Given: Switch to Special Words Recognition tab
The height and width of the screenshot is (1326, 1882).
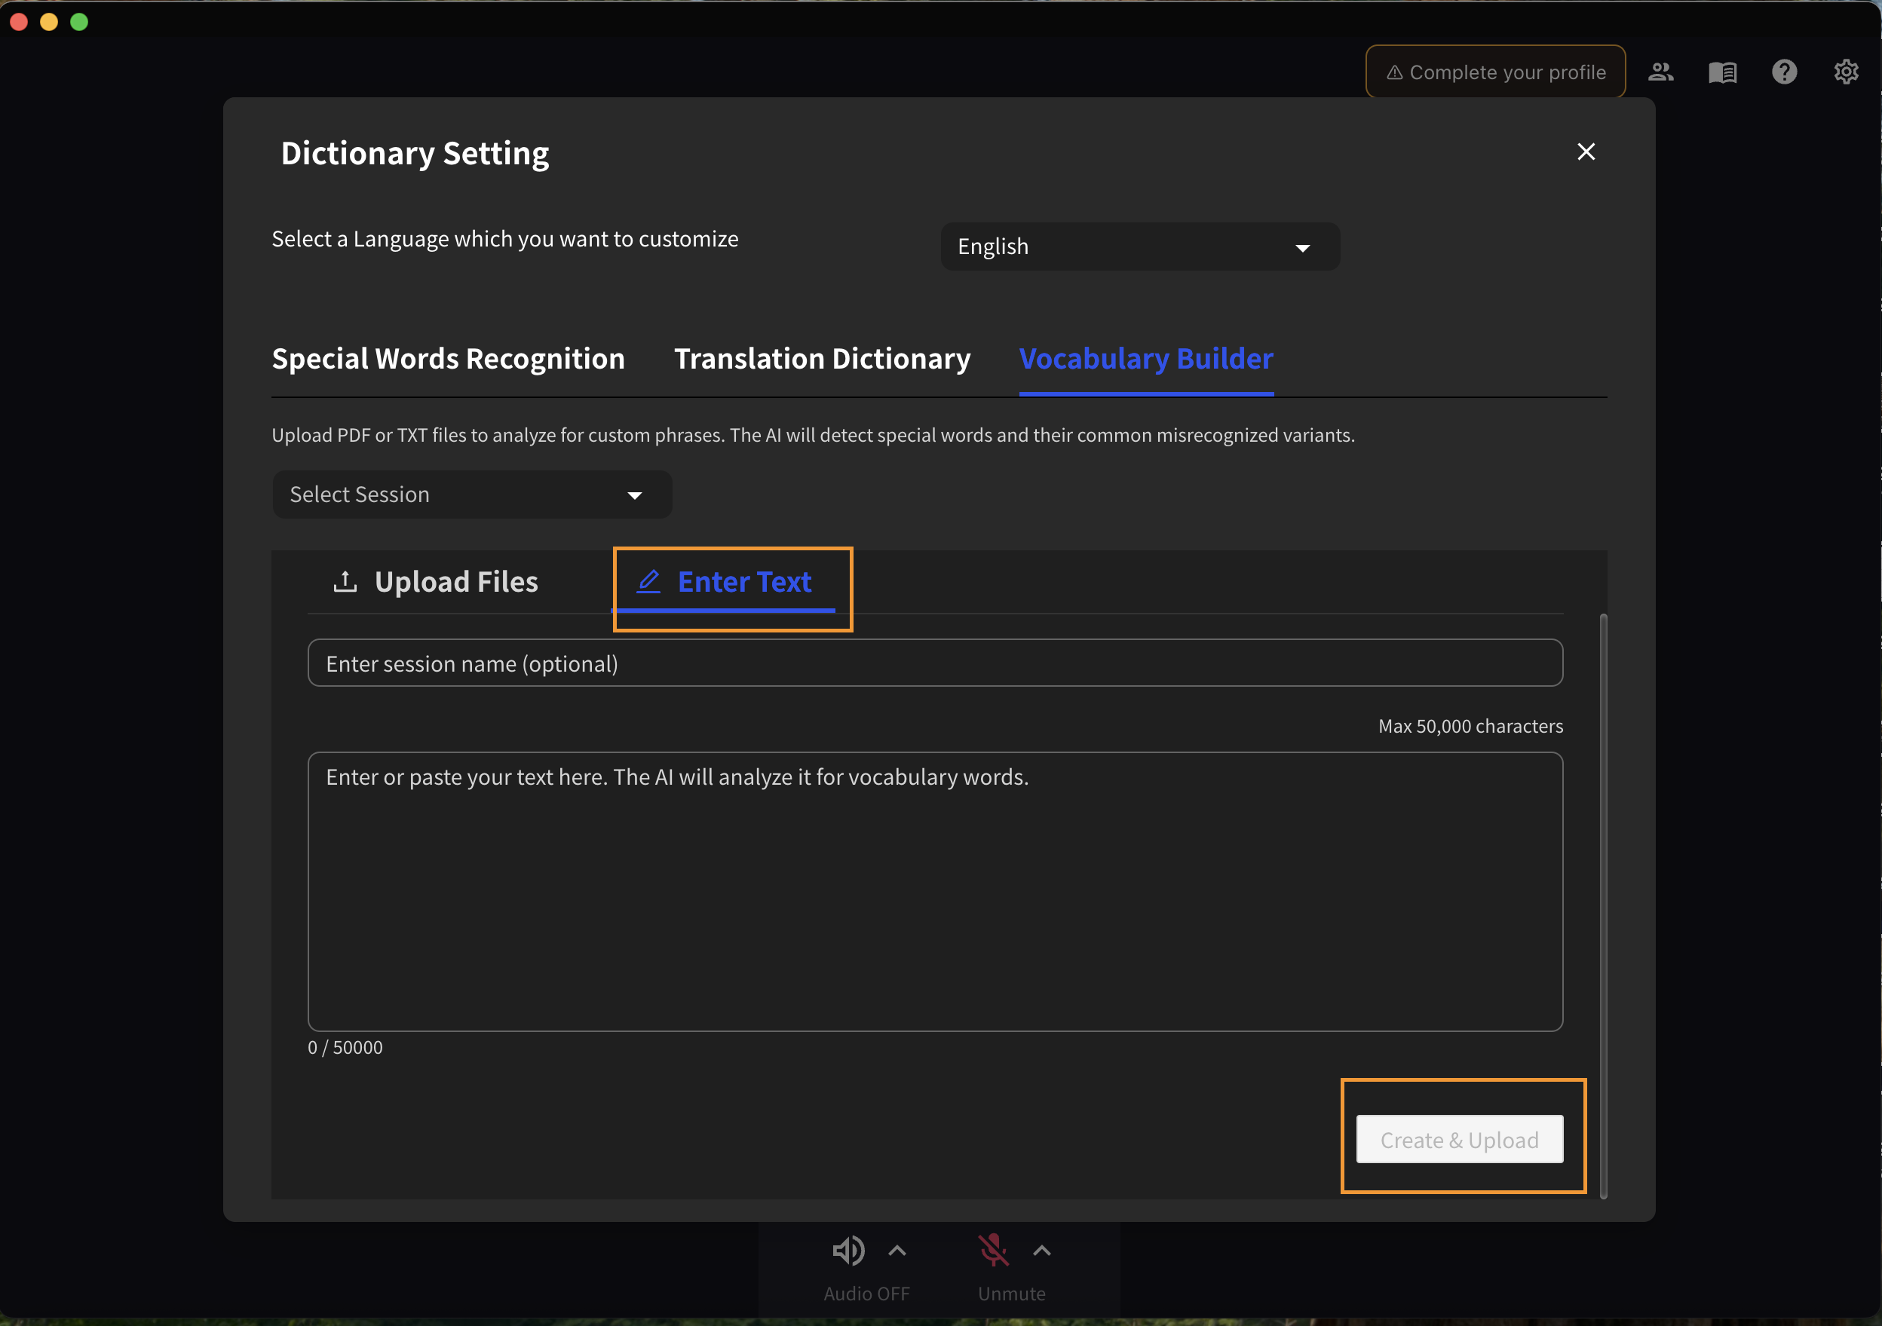Looking at the screenshot, I should click(x=448, y=359).
